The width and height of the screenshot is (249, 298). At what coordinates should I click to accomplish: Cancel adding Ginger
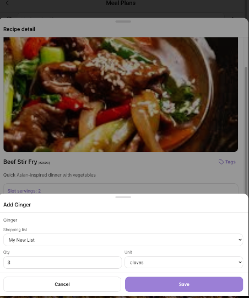point(62,284)
